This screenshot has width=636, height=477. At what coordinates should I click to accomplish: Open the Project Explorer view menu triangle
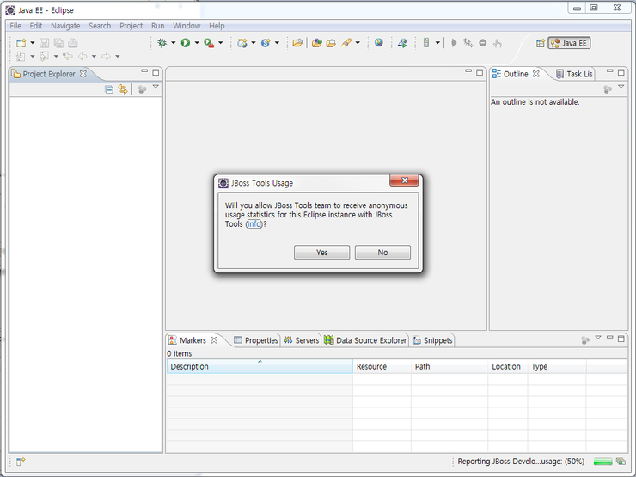(156, 87)
